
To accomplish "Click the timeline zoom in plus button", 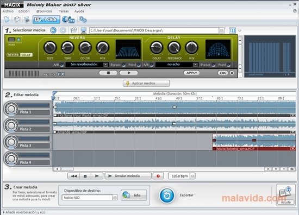I will coord(276,169).
